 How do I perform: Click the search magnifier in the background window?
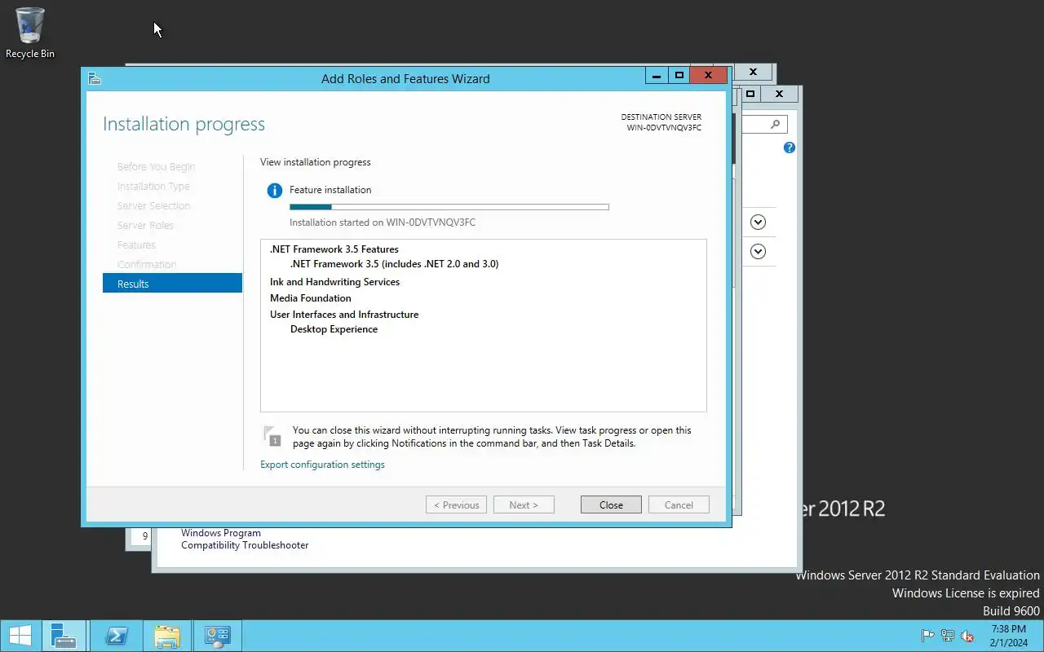(x=775, y=125)
